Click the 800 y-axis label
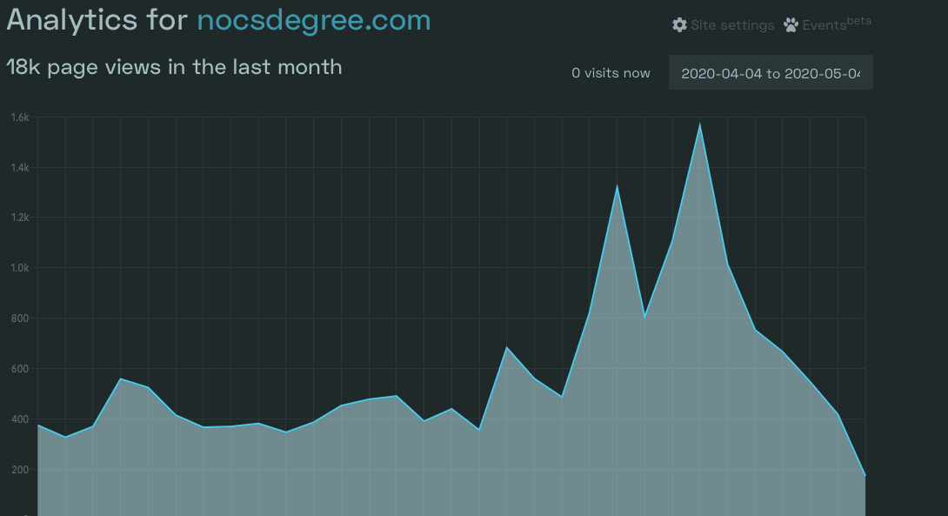 tap(20, 318)
